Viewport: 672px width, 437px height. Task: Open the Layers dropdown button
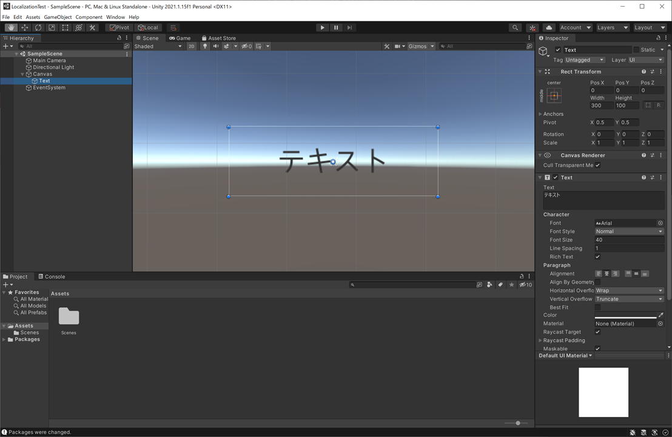coord(613,27)
